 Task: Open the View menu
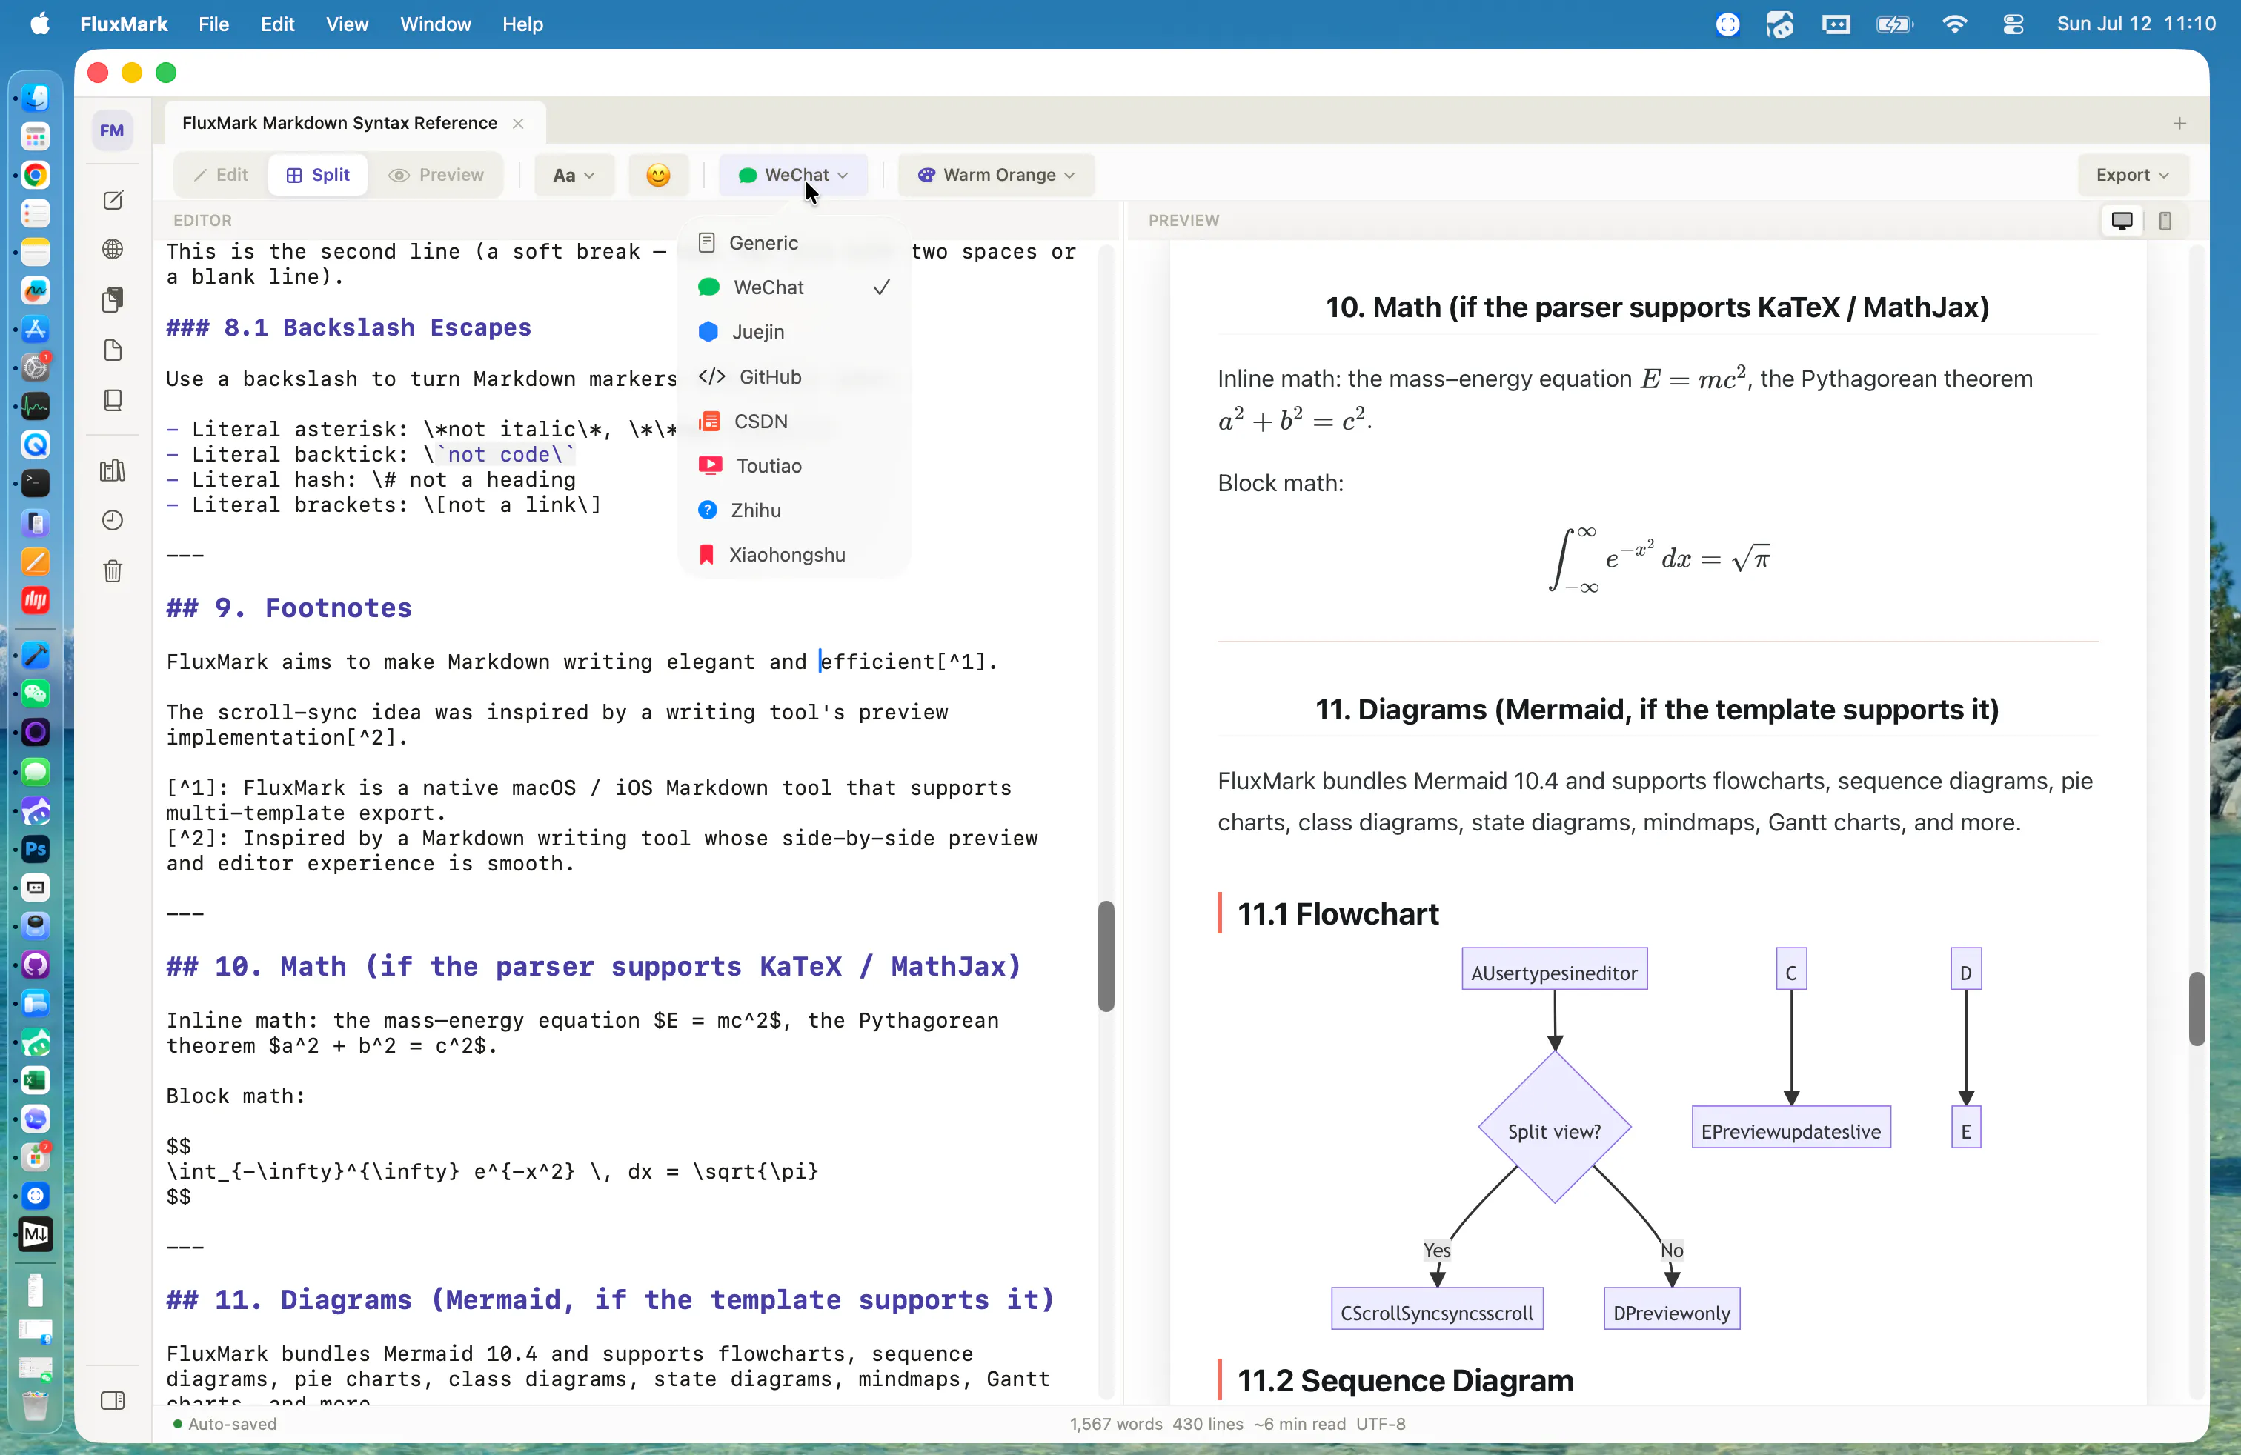[347, 24]
